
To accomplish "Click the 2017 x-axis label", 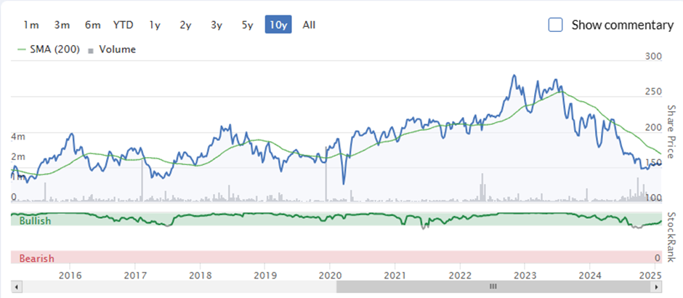I will coord(134,275).
